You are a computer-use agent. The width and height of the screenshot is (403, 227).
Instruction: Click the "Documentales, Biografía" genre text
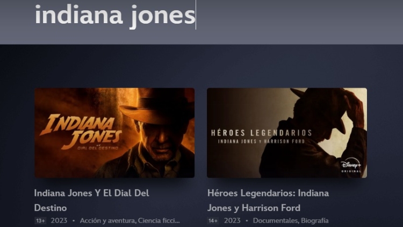(x=291, y=221)
